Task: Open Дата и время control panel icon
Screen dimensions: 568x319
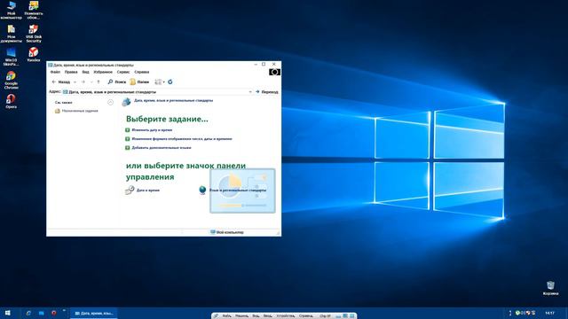Action: 142,190
